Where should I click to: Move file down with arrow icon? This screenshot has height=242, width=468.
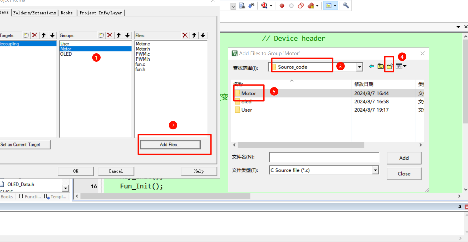203,35
